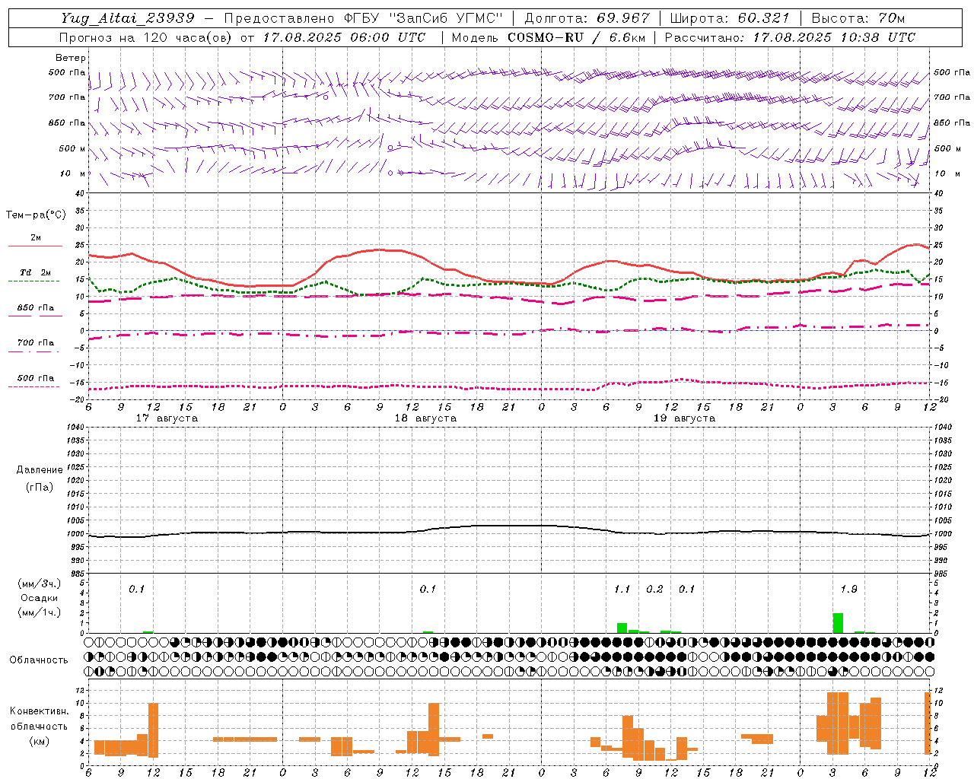Click the 700 гПа temperature legend label
The height and width of the screenshot is (779, 974).
36,343
